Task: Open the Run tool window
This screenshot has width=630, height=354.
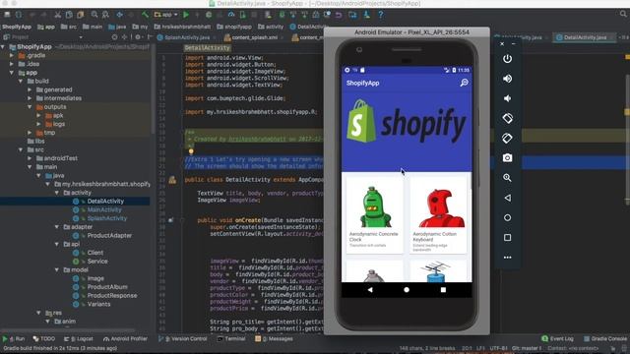Action: tap(14, 338)
